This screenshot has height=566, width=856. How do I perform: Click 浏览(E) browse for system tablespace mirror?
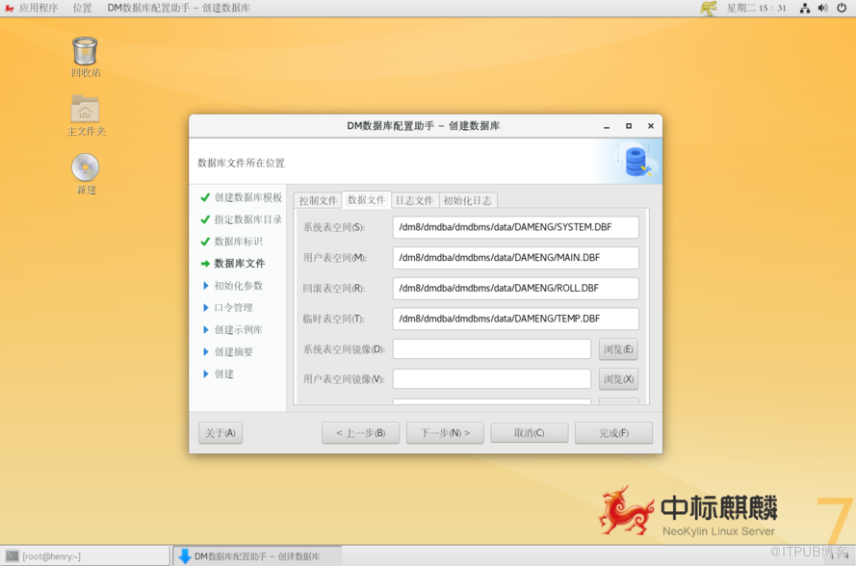coord(618,349)
